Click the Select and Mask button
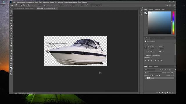 click(96, 5)
